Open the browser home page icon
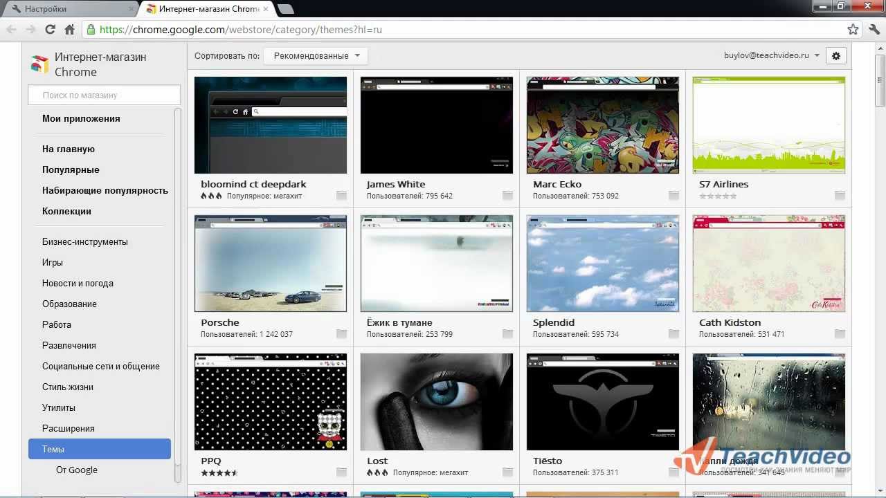Screen dimensions: 886x498 (69, 29)
